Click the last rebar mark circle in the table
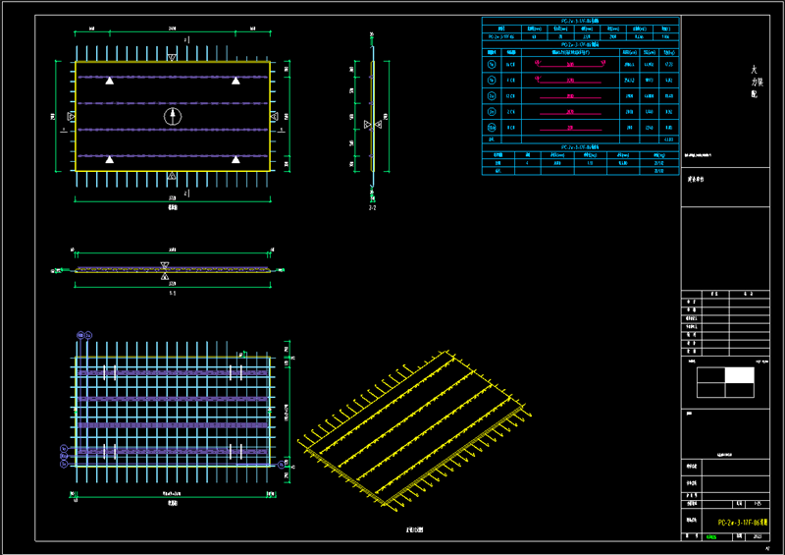Viewport: 785px width, 555px height. click(x=492, y=128)
